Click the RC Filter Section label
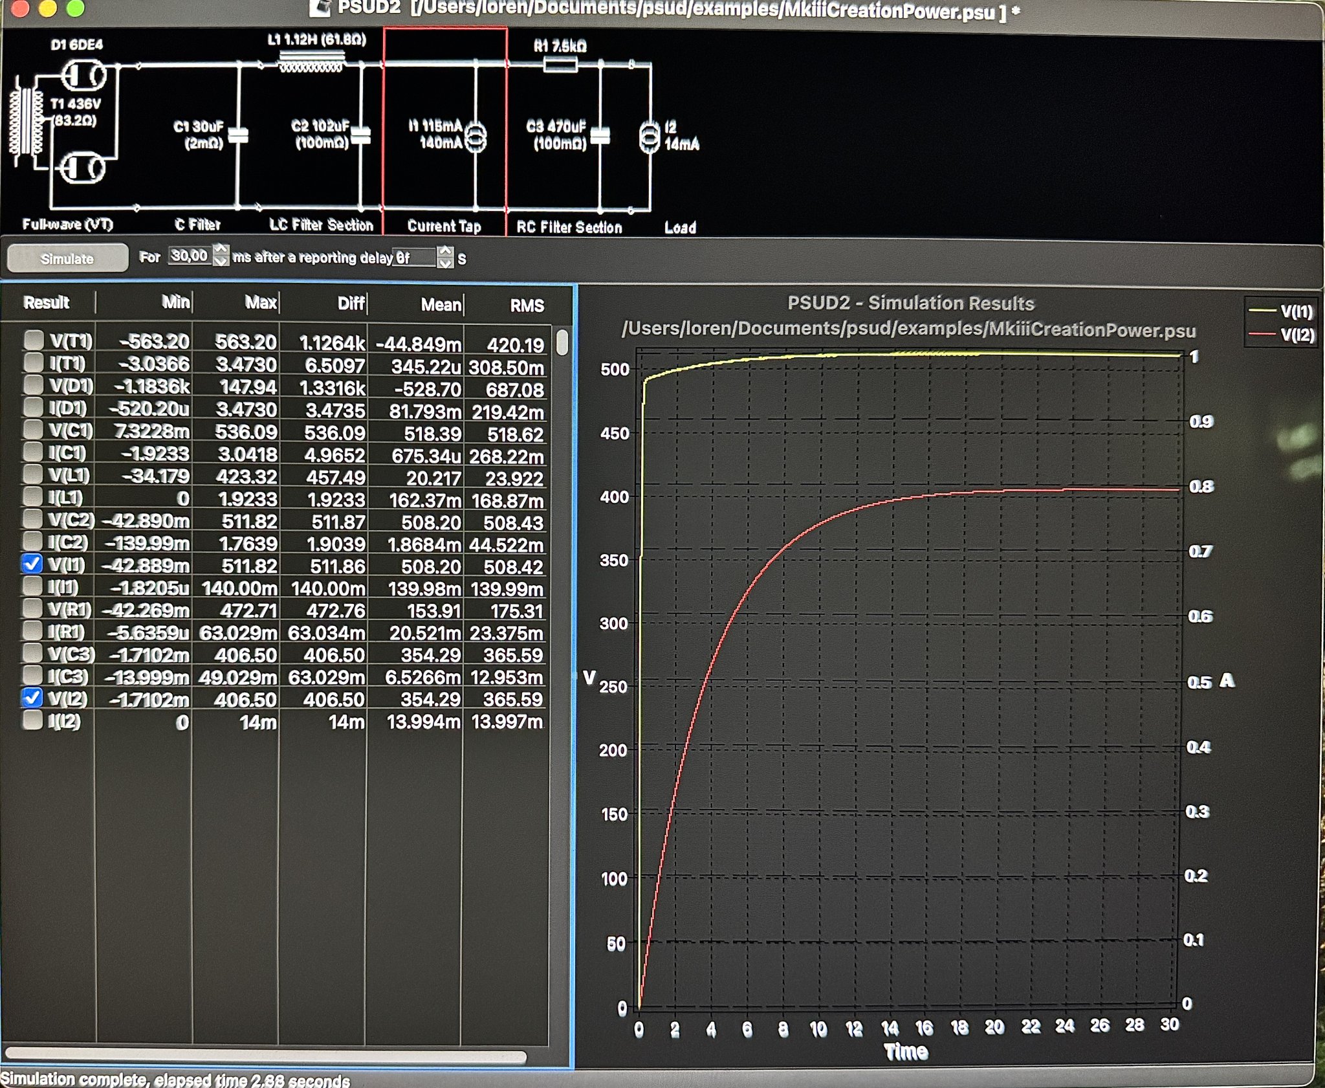1325x1088 pixels. [569, 227]
